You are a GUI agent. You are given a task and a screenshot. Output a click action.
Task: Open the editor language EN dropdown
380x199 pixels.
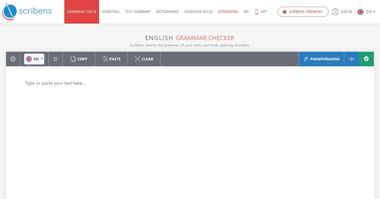(34, 59)
